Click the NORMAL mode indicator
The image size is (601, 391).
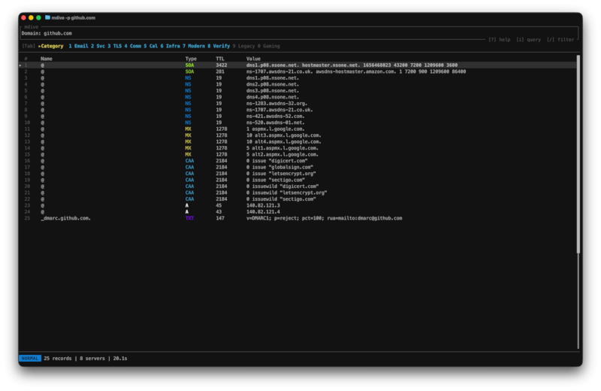tap(30, 359)
